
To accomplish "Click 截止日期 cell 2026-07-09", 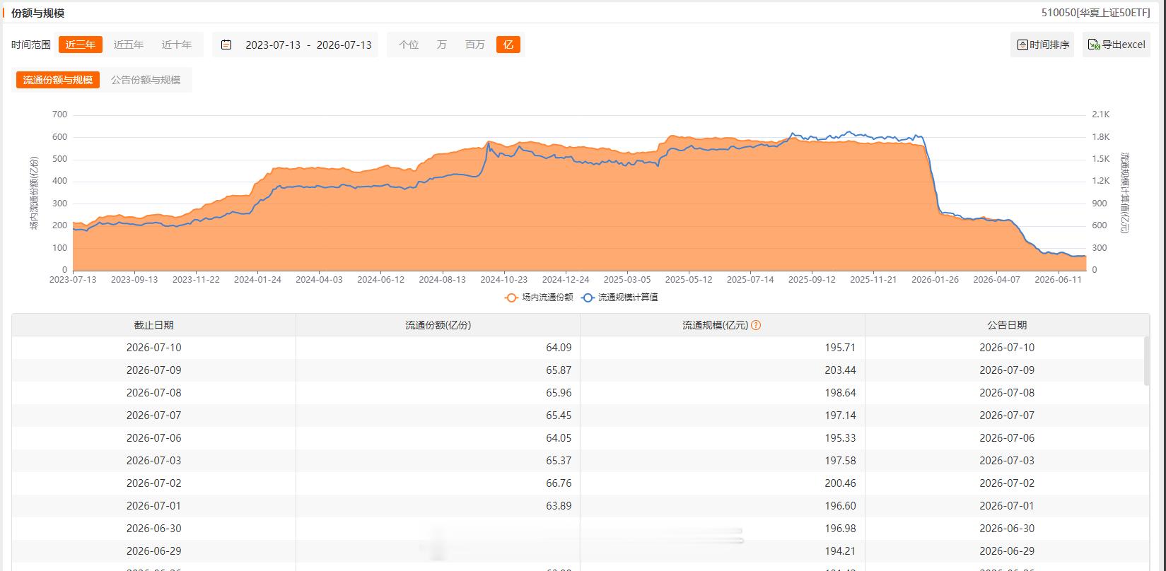I will (154, 370).
